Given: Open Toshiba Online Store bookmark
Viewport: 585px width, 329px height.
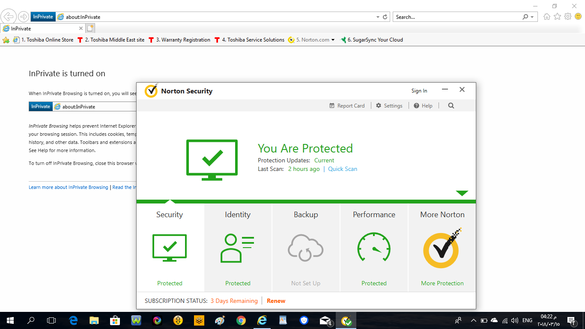Looking at the screenshot, I should click(43, 40).
